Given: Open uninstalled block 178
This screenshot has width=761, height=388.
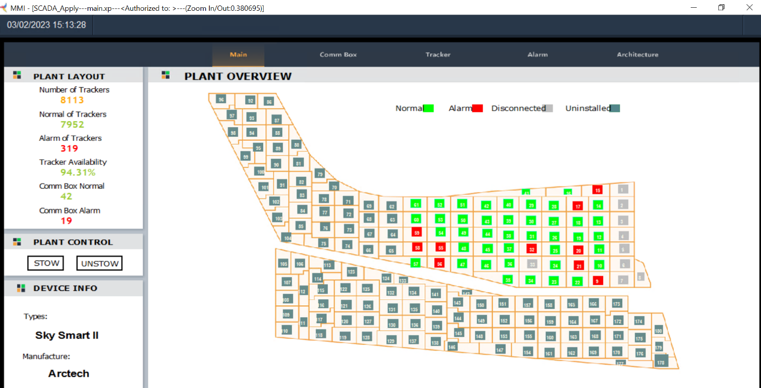Looking at the screenshot, I should tap(661, 361).
